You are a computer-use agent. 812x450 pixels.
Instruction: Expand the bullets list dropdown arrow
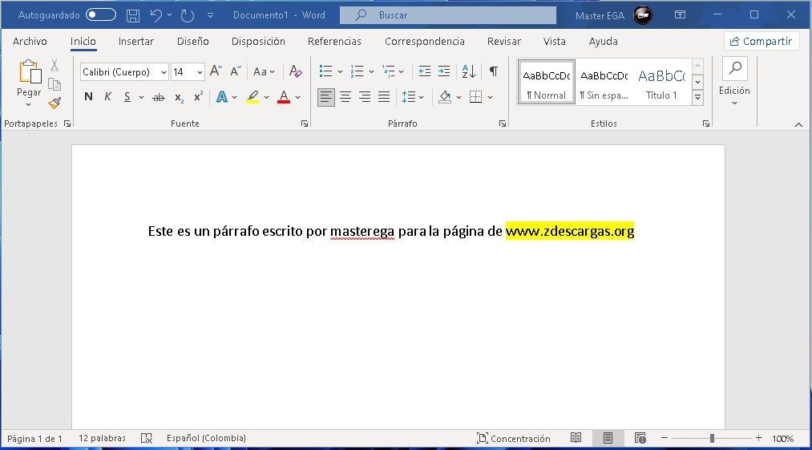pyautogui.click(x=340, y=71)
